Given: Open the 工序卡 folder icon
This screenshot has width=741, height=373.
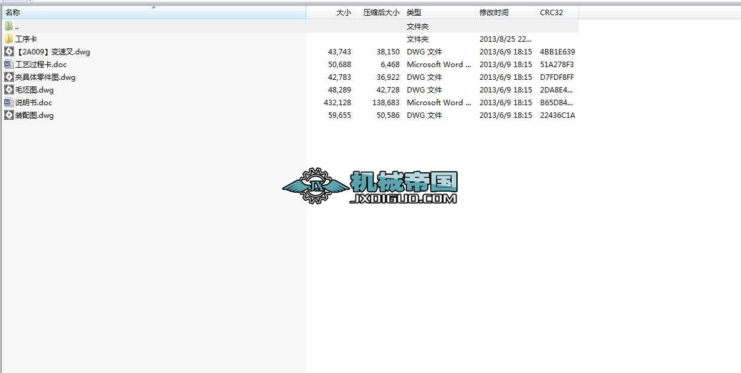Looking at the screenshot, I should click(x=8, y=39).
